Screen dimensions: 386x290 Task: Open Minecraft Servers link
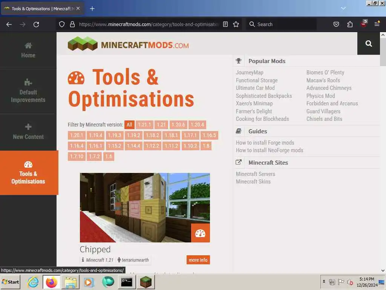click(x=256, y=174)
